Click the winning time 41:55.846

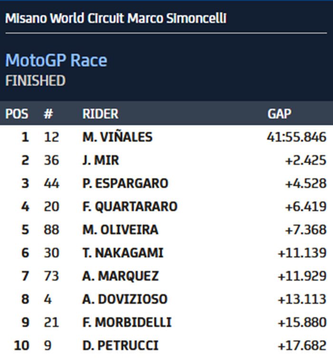(x=296, y=137)
